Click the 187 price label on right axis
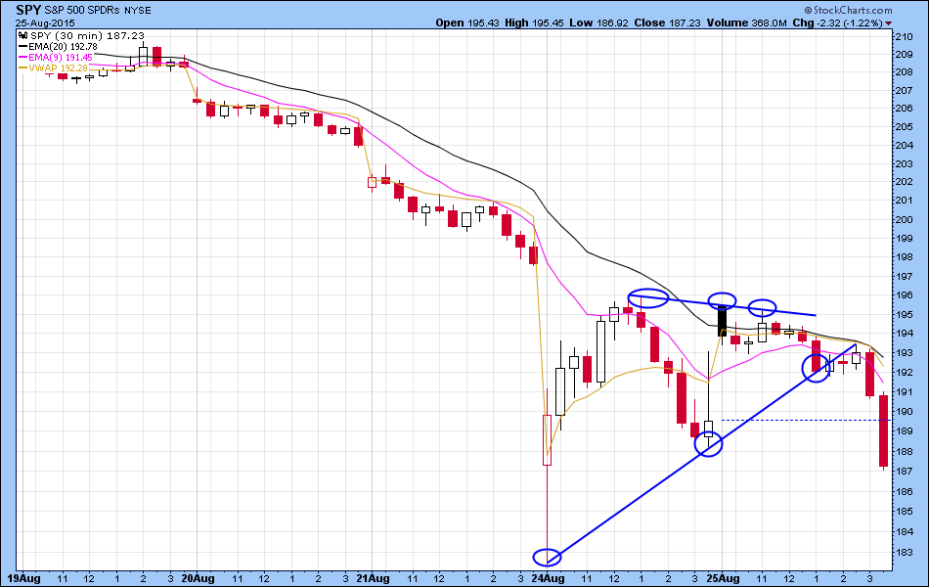Screen dimensions: 929x587 pyautogui.click(x=905, y=472)
